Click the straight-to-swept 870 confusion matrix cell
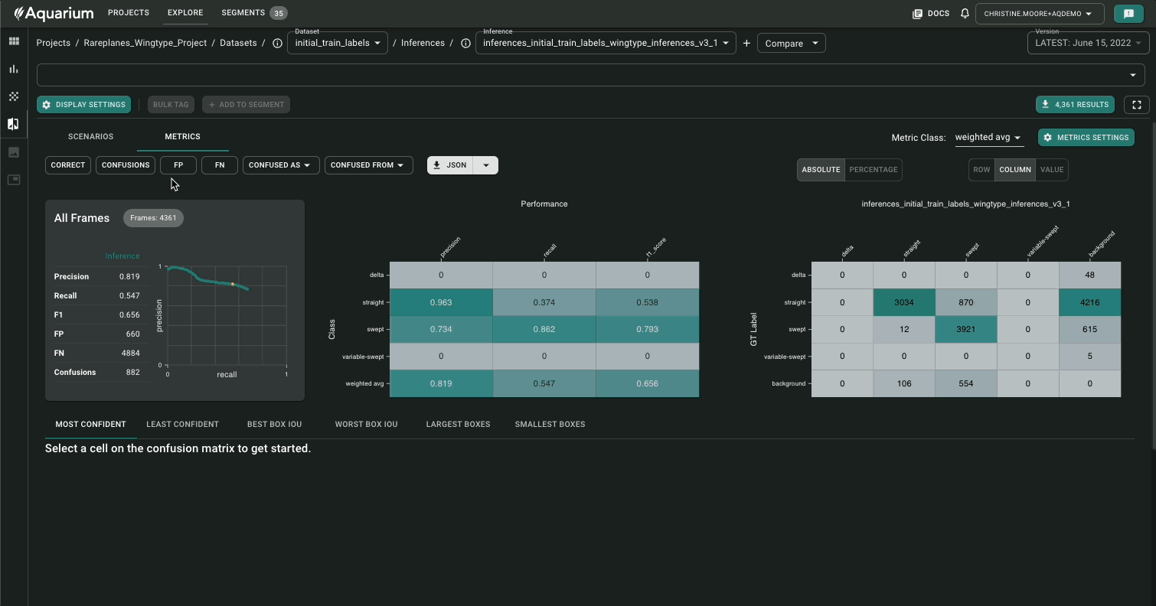Image resolution: width=1156 pixels, height=606 pixels. point(965,302)
